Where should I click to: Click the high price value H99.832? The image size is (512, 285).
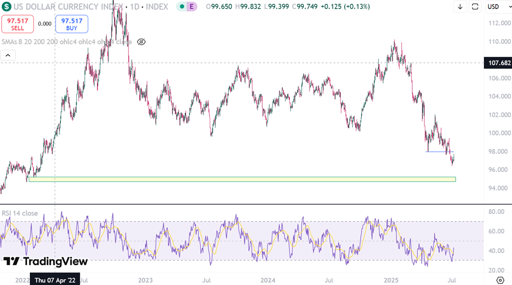248,7
